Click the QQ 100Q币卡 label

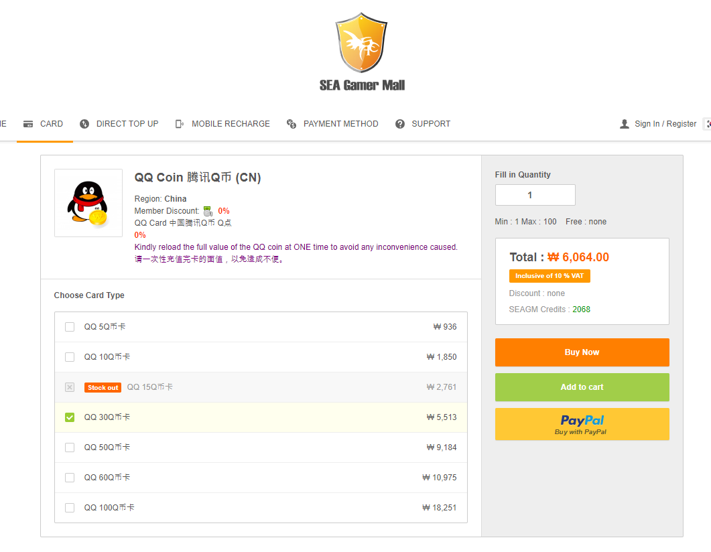pos(109,508)
